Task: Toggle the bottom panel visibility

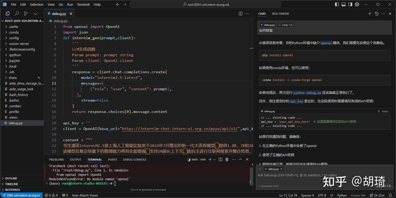Action: [x=344, y=4]
